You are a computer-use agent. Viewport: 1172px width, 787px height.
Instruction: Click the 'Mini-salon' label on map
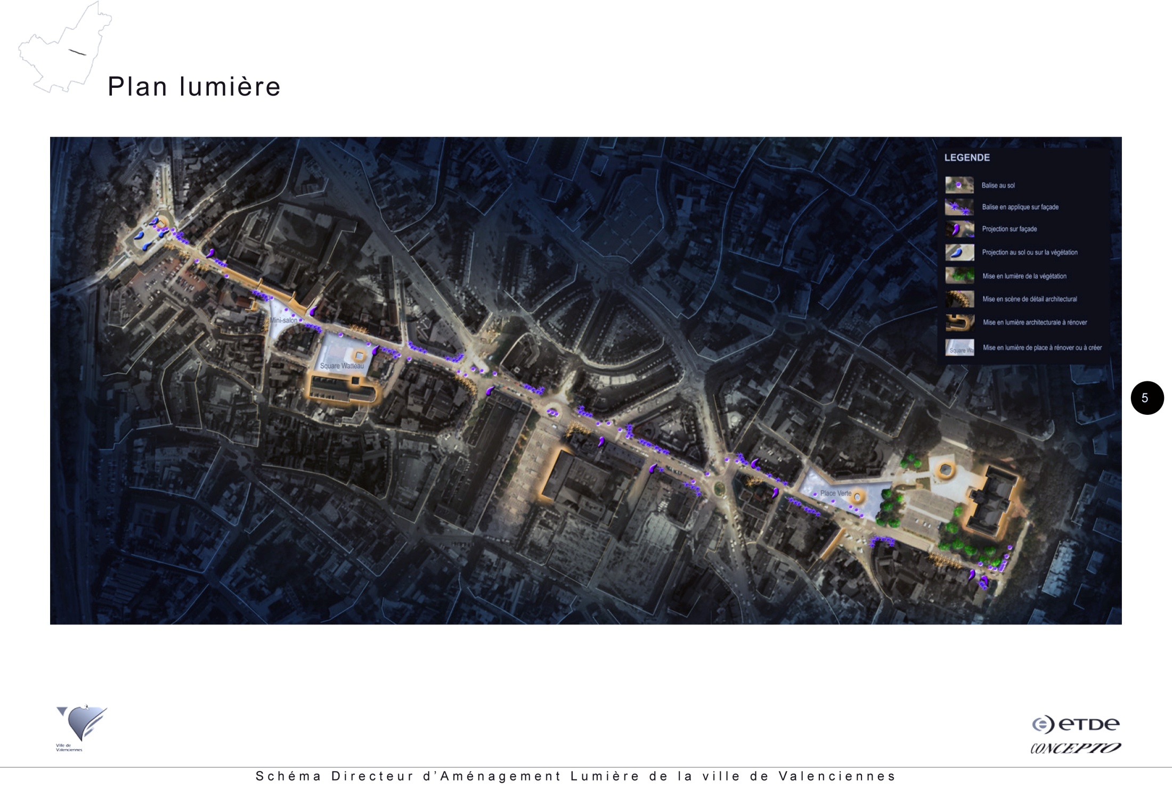283,321
